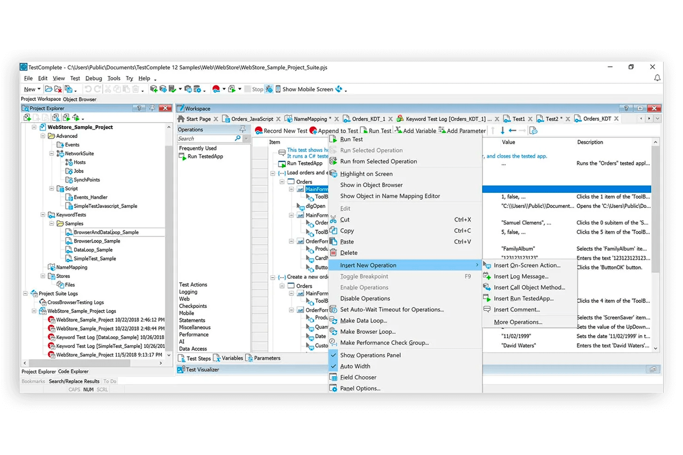Click the Add Parameter icon
The width and height of the screenshot is (683, 455).
pos(440,130)
